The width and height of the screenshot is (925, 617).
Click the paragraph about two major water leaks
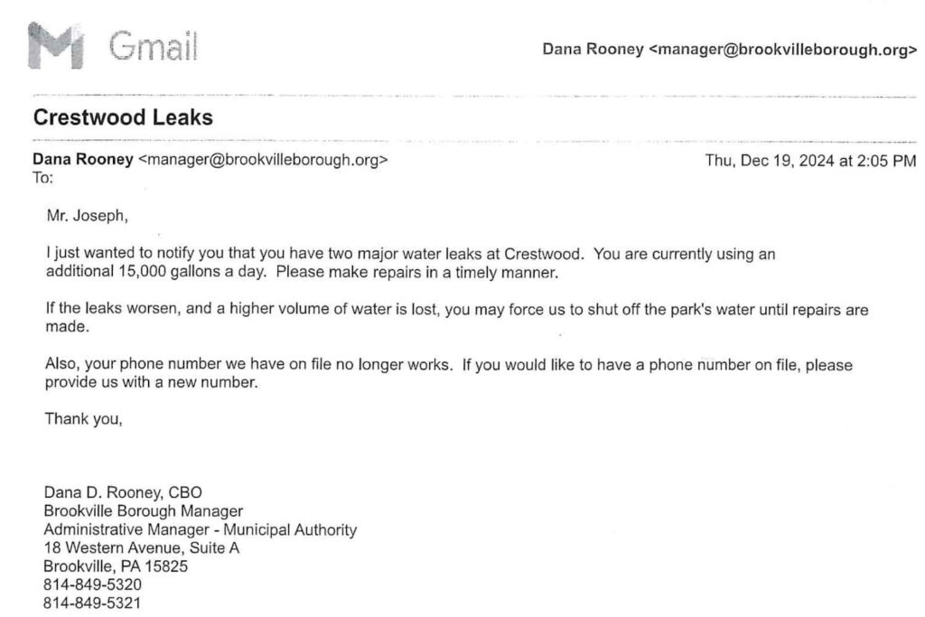(x=411, y=255)
